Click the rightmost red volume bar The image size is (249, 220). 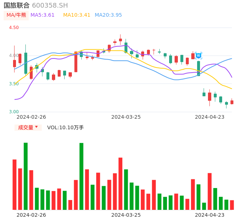click(232, 205)
